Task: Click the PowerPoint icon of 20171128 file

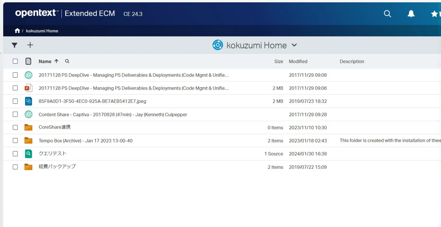Action: coord(28,88)
